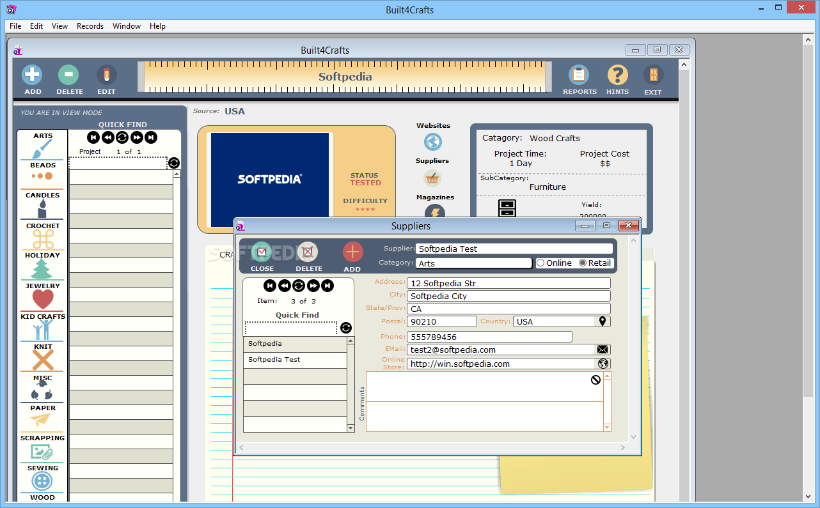Click the ADD project icon in the toolbar

[32, 75]
